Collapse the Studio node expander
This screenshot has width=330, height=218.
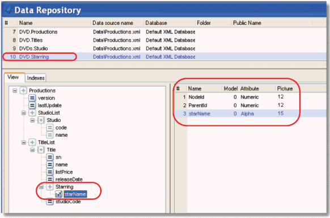(x=32, y=120)
